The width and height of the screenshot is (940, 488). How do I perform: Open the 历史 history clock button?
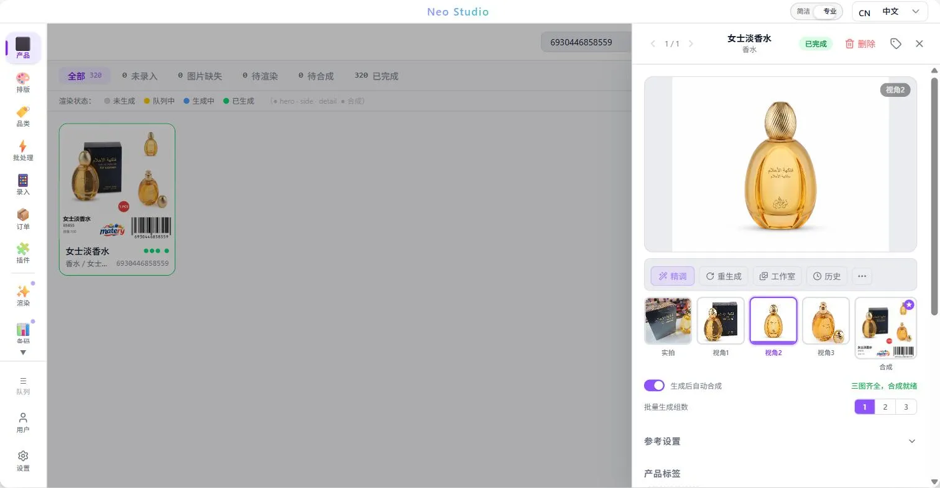(x=827, y=276)
